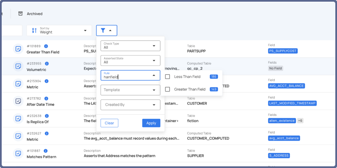
Task: Tick the Greater Than Field checkbox
Action: [167, 89]
